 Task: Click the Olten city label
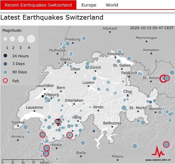click(76, 69)
